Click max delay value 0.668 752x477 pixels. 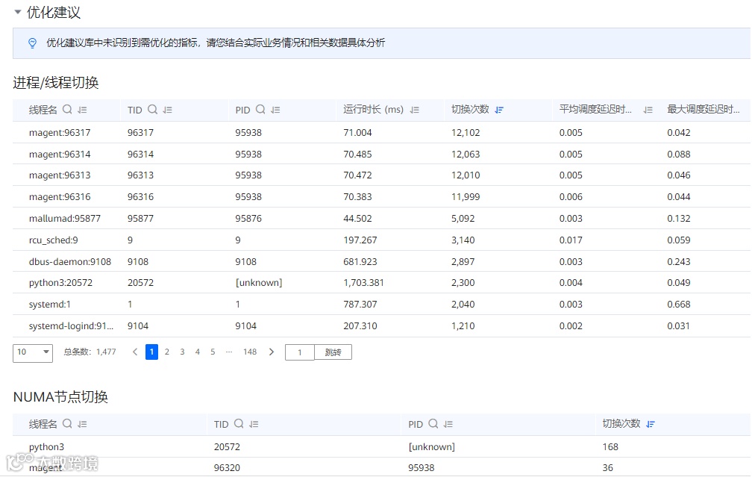click(x=679, y=305)
